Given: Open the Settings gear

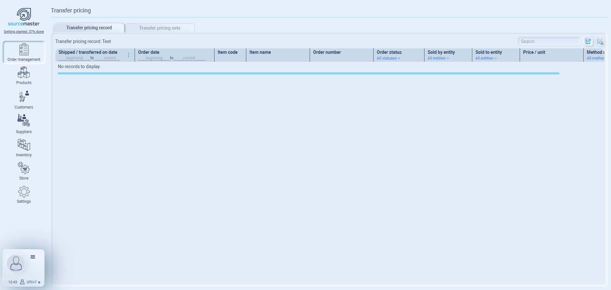Looking at the screenshot, I should (24, 192).
